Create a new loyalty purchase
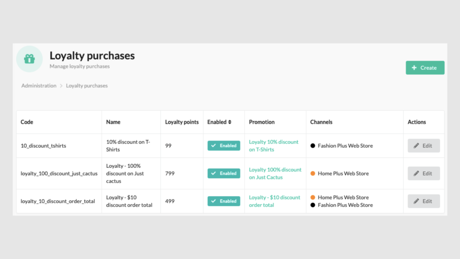This screenshot has height=259, width=460. tap(425, 67)
